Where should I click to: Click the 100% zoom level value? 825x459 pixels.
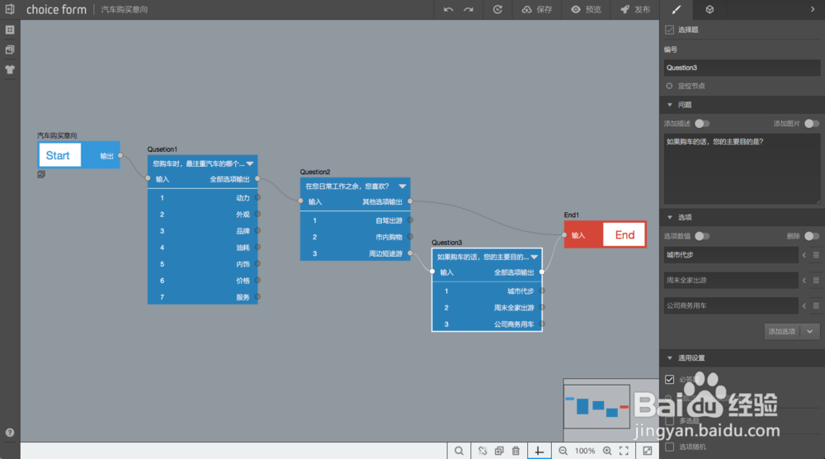(x=585, y=451)
